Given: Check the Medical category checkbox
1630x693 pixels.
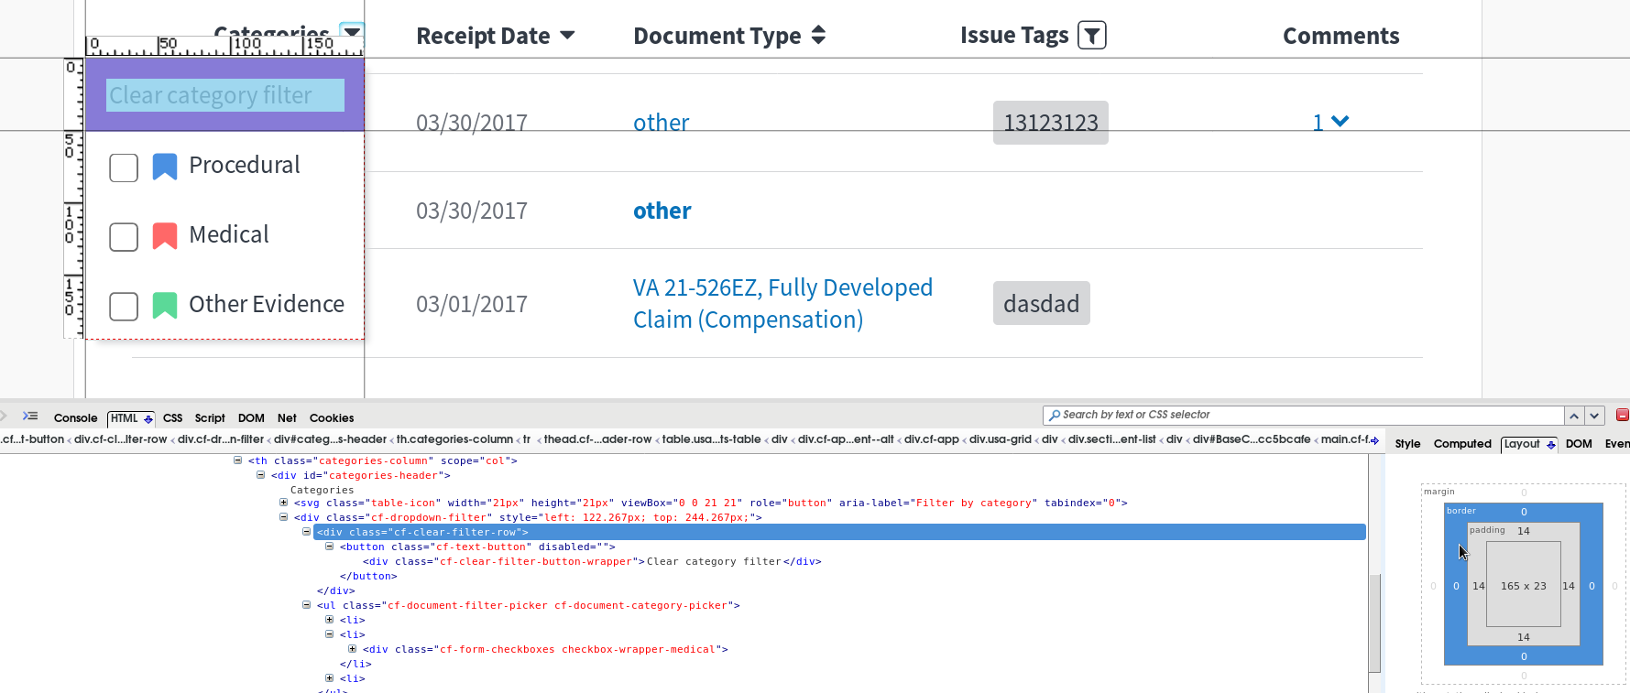Looking at the screenshot, I should point(124,237).
